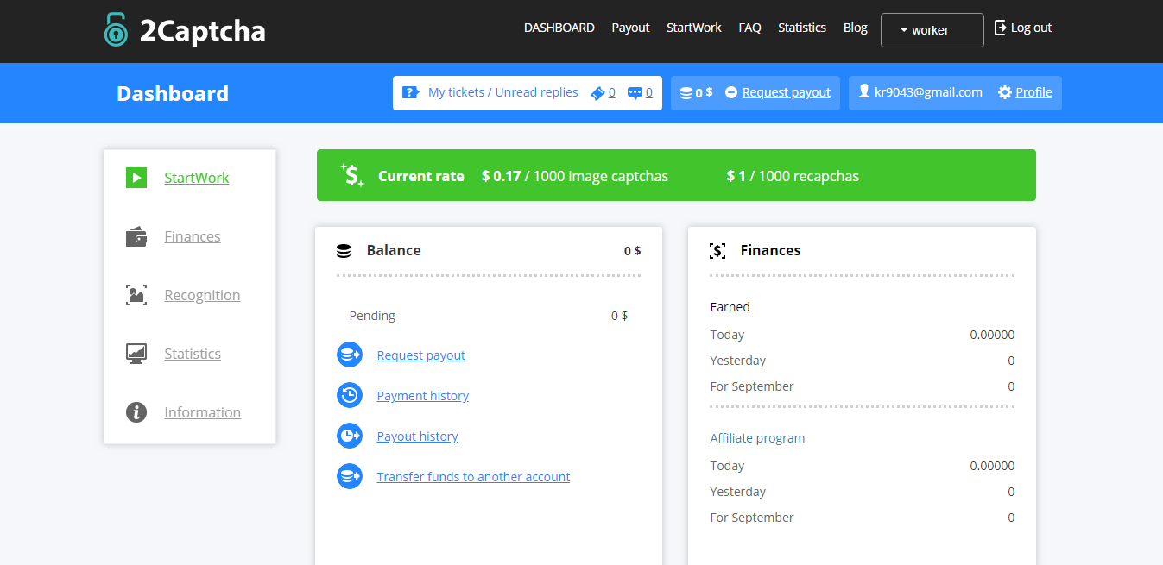Image resolution: width=1163 pixels, height=565 pixels.
Task: Click the Balance card heading
Action: (x=394, y=250)
